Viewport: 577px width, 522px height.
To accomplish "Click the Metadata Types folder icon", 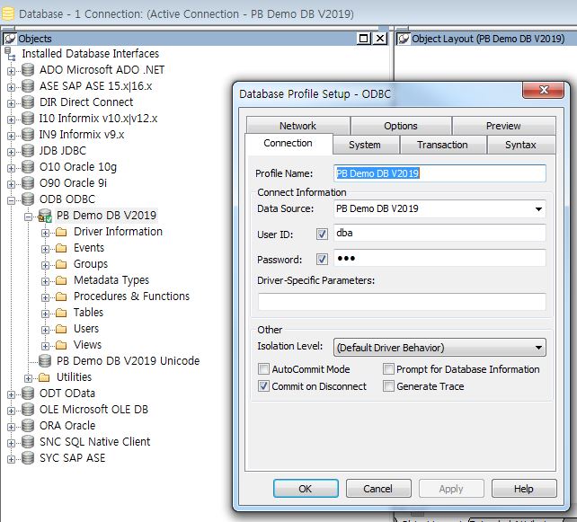I will tap(61, 280).
